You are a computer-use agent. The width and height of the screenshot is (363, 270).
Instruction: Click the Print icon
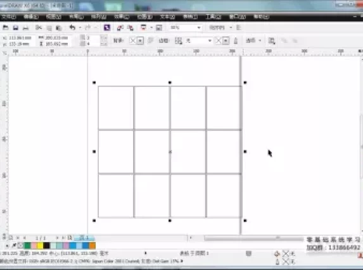point(26,28)
